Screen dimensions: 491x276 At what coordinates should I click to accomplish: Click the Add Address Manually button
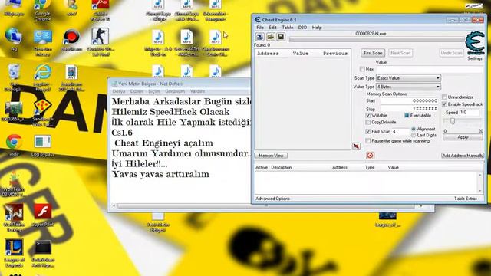coord(463,156)
